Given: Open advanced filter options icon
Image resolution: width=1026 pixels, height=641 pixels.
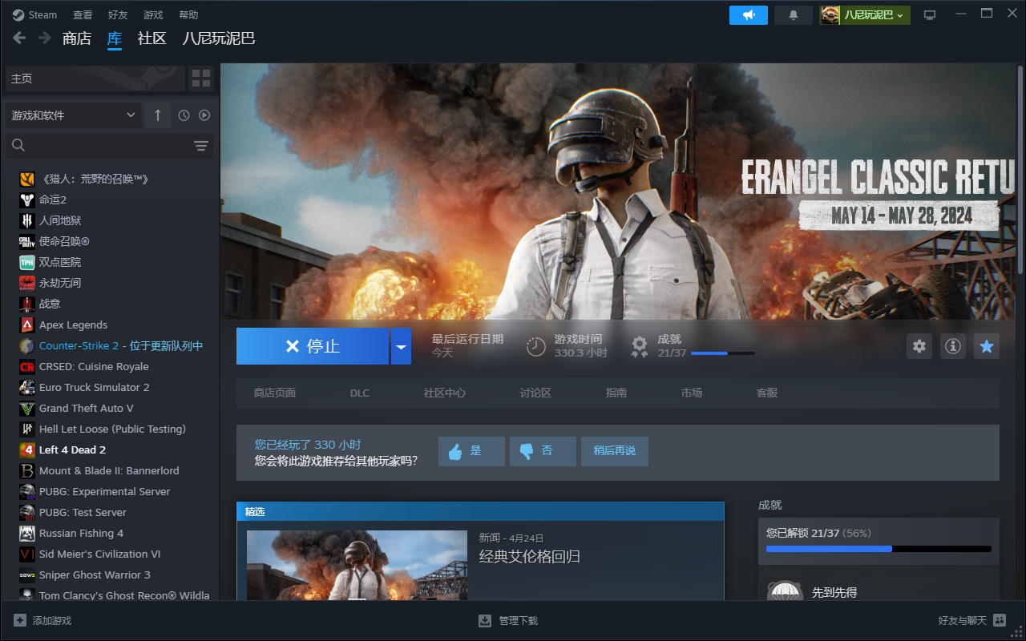Looking at the screenshot, I should [201, 145].
